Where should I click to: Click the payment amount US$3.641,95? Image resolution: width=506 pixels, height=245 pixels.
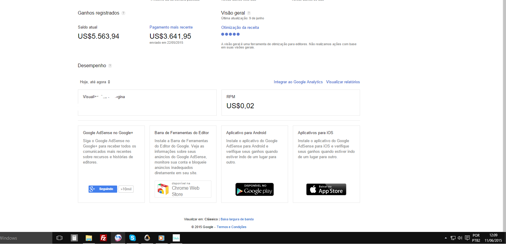tap(170, 36)
